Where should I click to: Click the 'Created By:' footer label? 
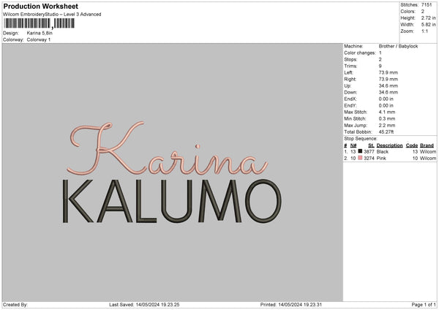[x=15, y=304]
